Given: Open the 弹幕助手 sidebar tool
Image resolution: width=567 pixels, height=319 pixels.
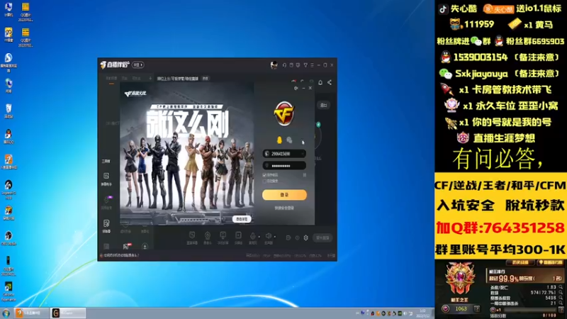Looking at the screenshot, I should pos(106,179).
